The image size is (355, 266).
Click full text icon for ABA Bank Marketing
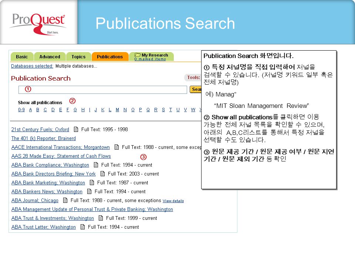tap(92, 183)
